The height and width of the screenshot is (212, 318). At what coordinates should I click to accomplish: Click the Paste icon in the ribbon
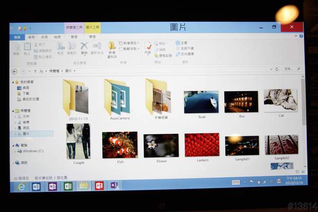point(28,47)
